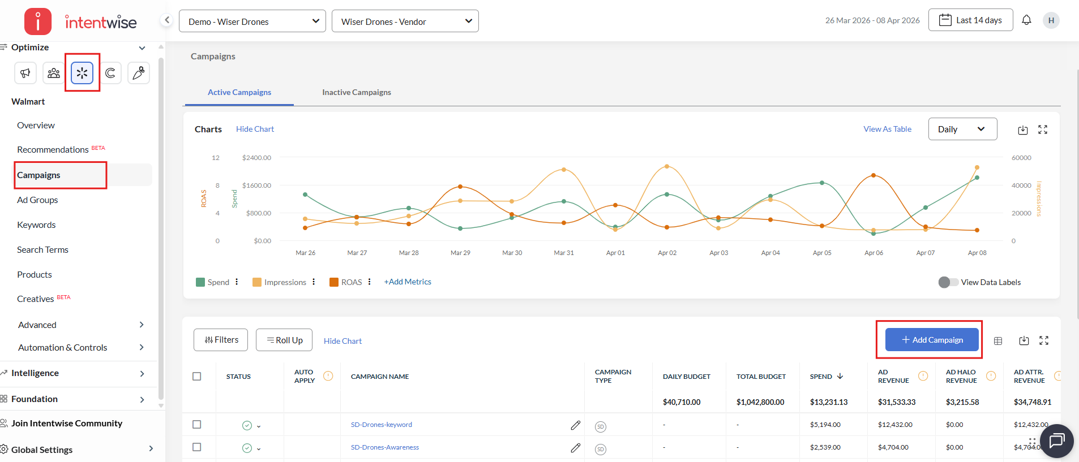This screenshot has width=1079, height=462.
Task: Check the select-all campaigns checkbox
Action: click(x=197, y=377)
